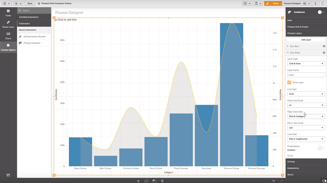327x183 pixels.
Task: Open the Master items tab
Action: coord(8,24)
